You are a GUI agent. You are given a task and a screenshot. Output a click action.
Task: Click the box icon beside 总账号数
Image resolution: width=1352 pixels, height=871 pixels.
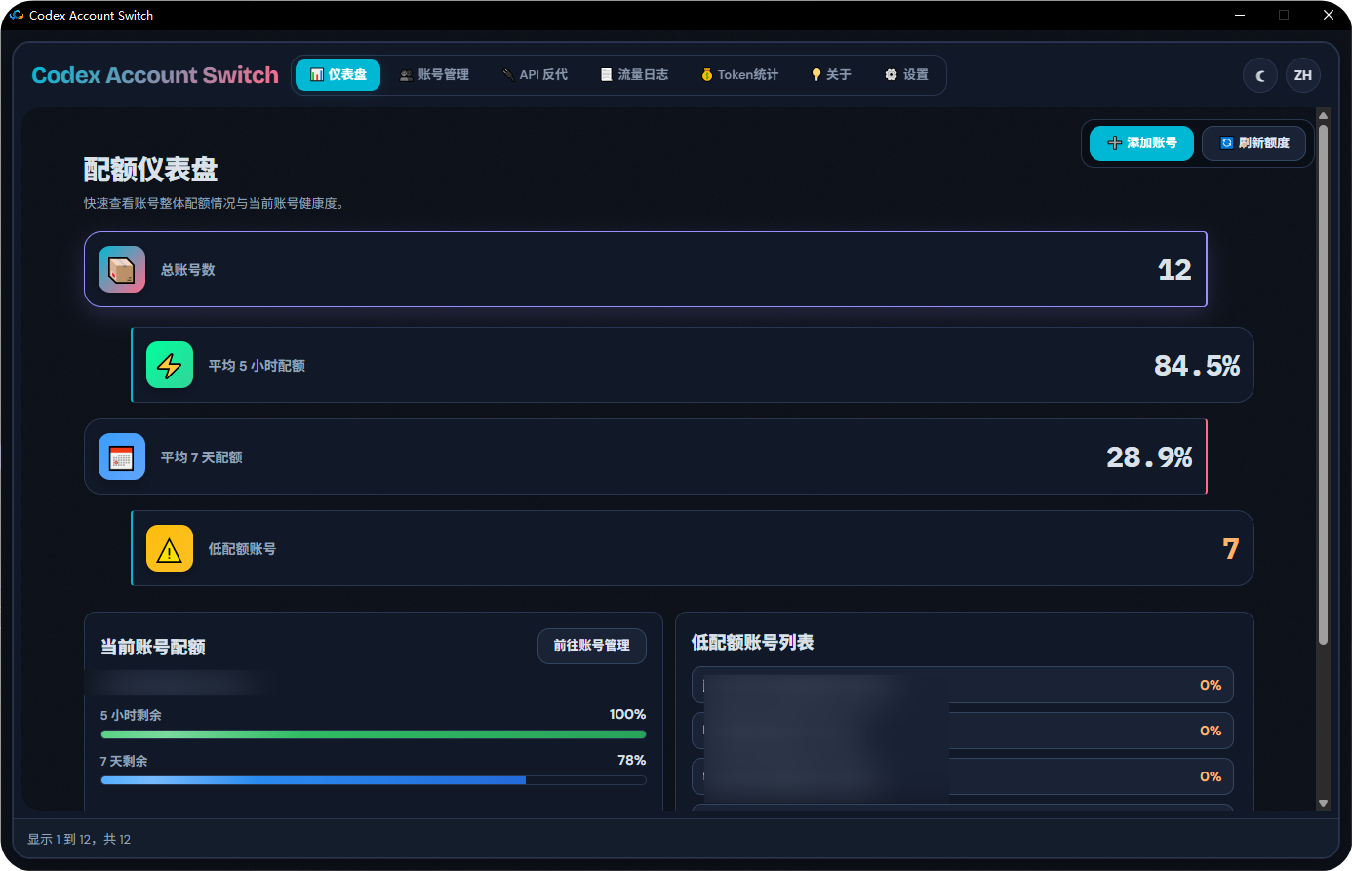tap(122, 269)
